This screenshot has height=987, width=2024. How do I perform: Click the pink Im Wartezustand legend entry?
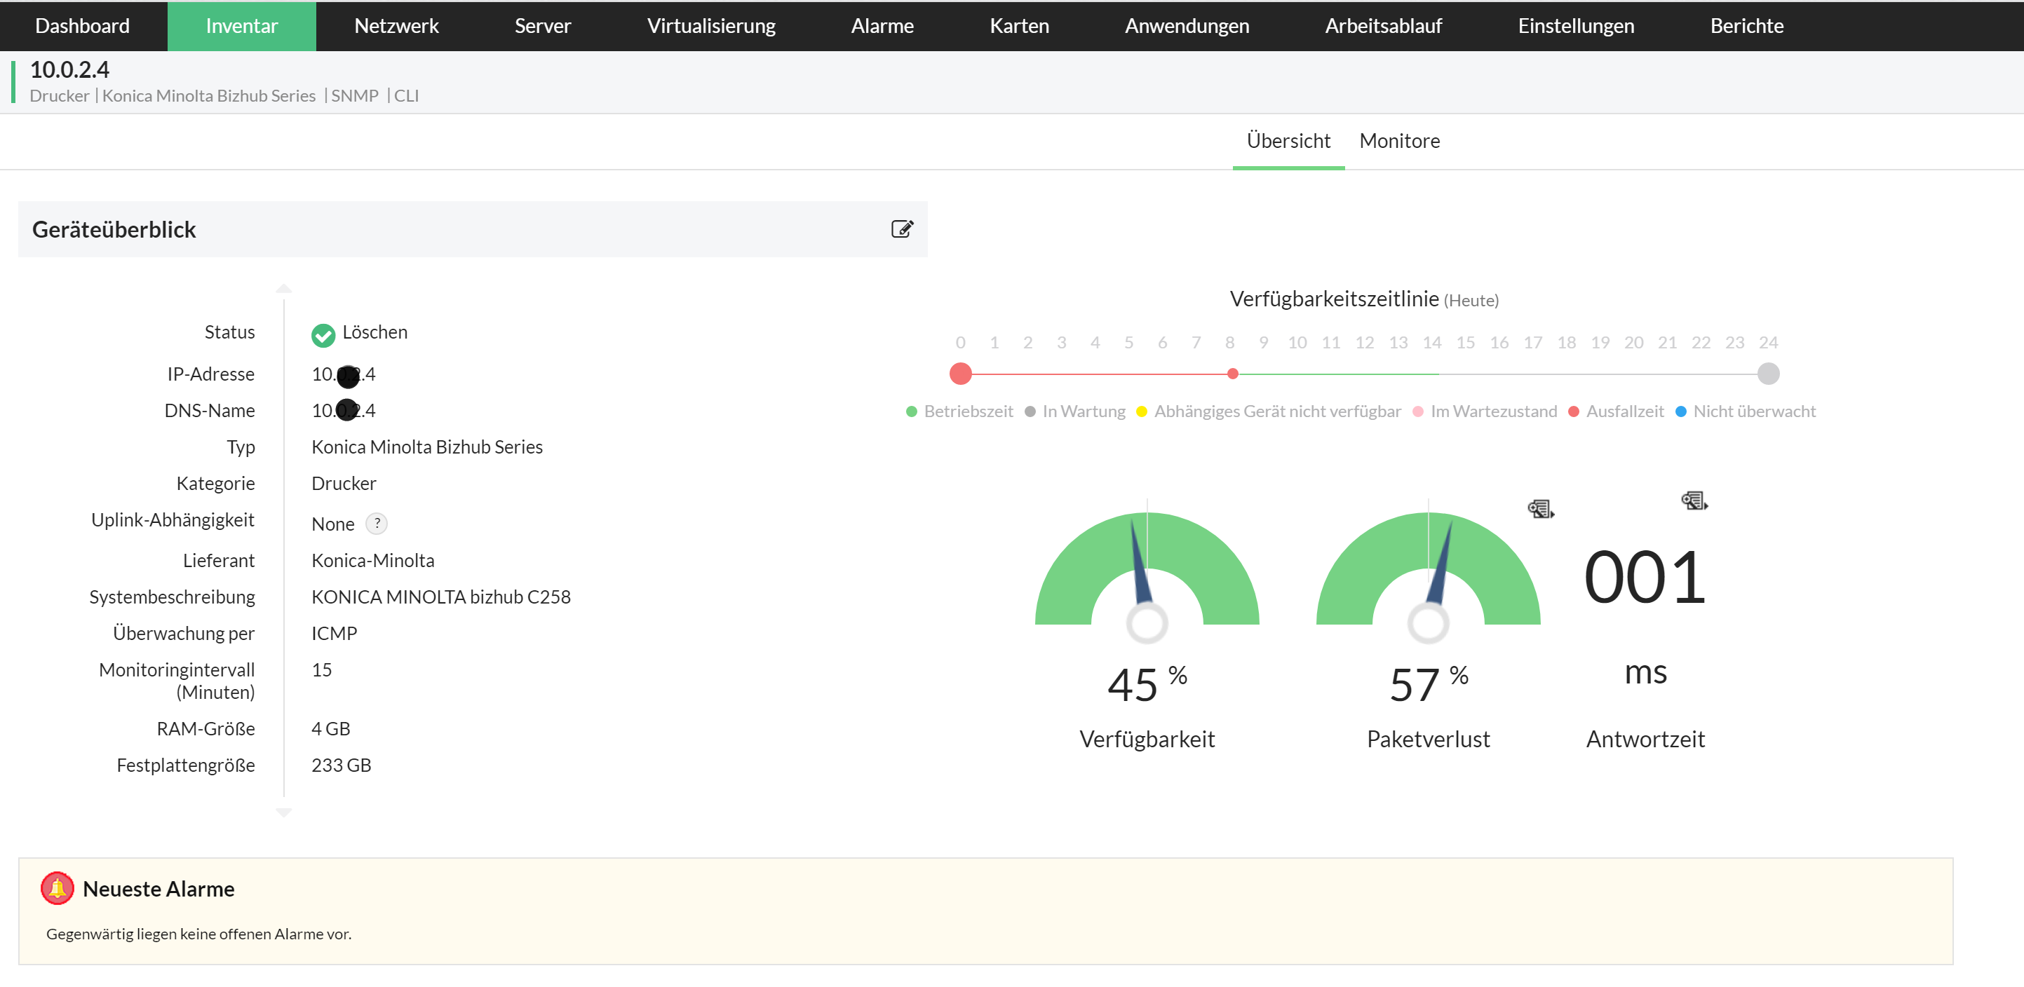[1484, 411]
